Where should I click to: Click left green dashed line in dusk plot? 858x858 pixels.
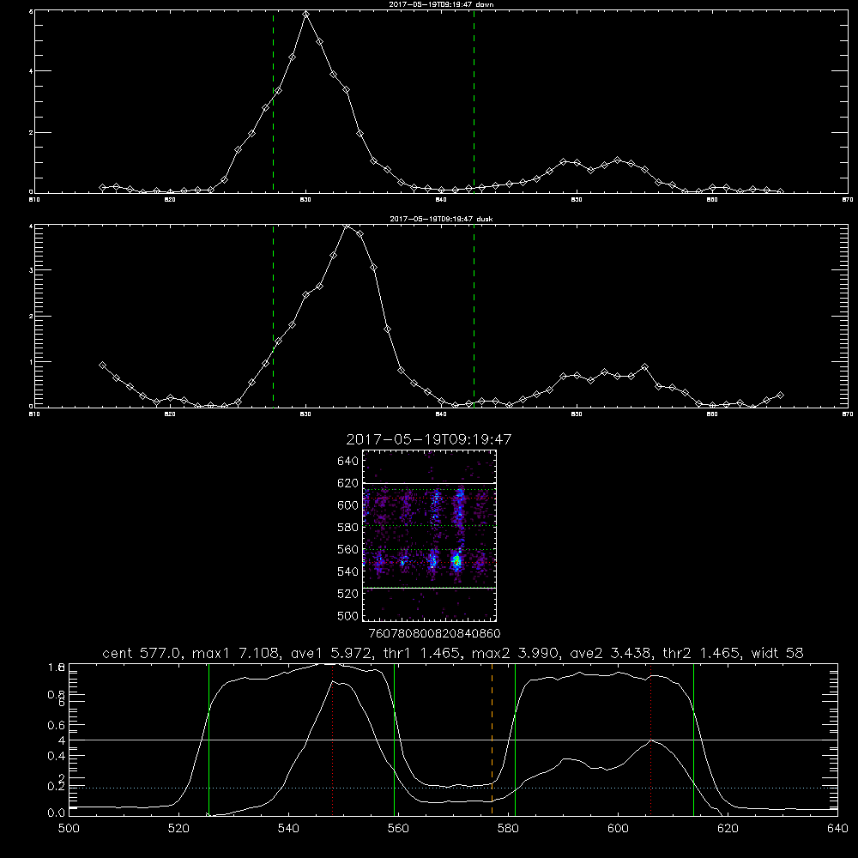click(x=273, y=316)
